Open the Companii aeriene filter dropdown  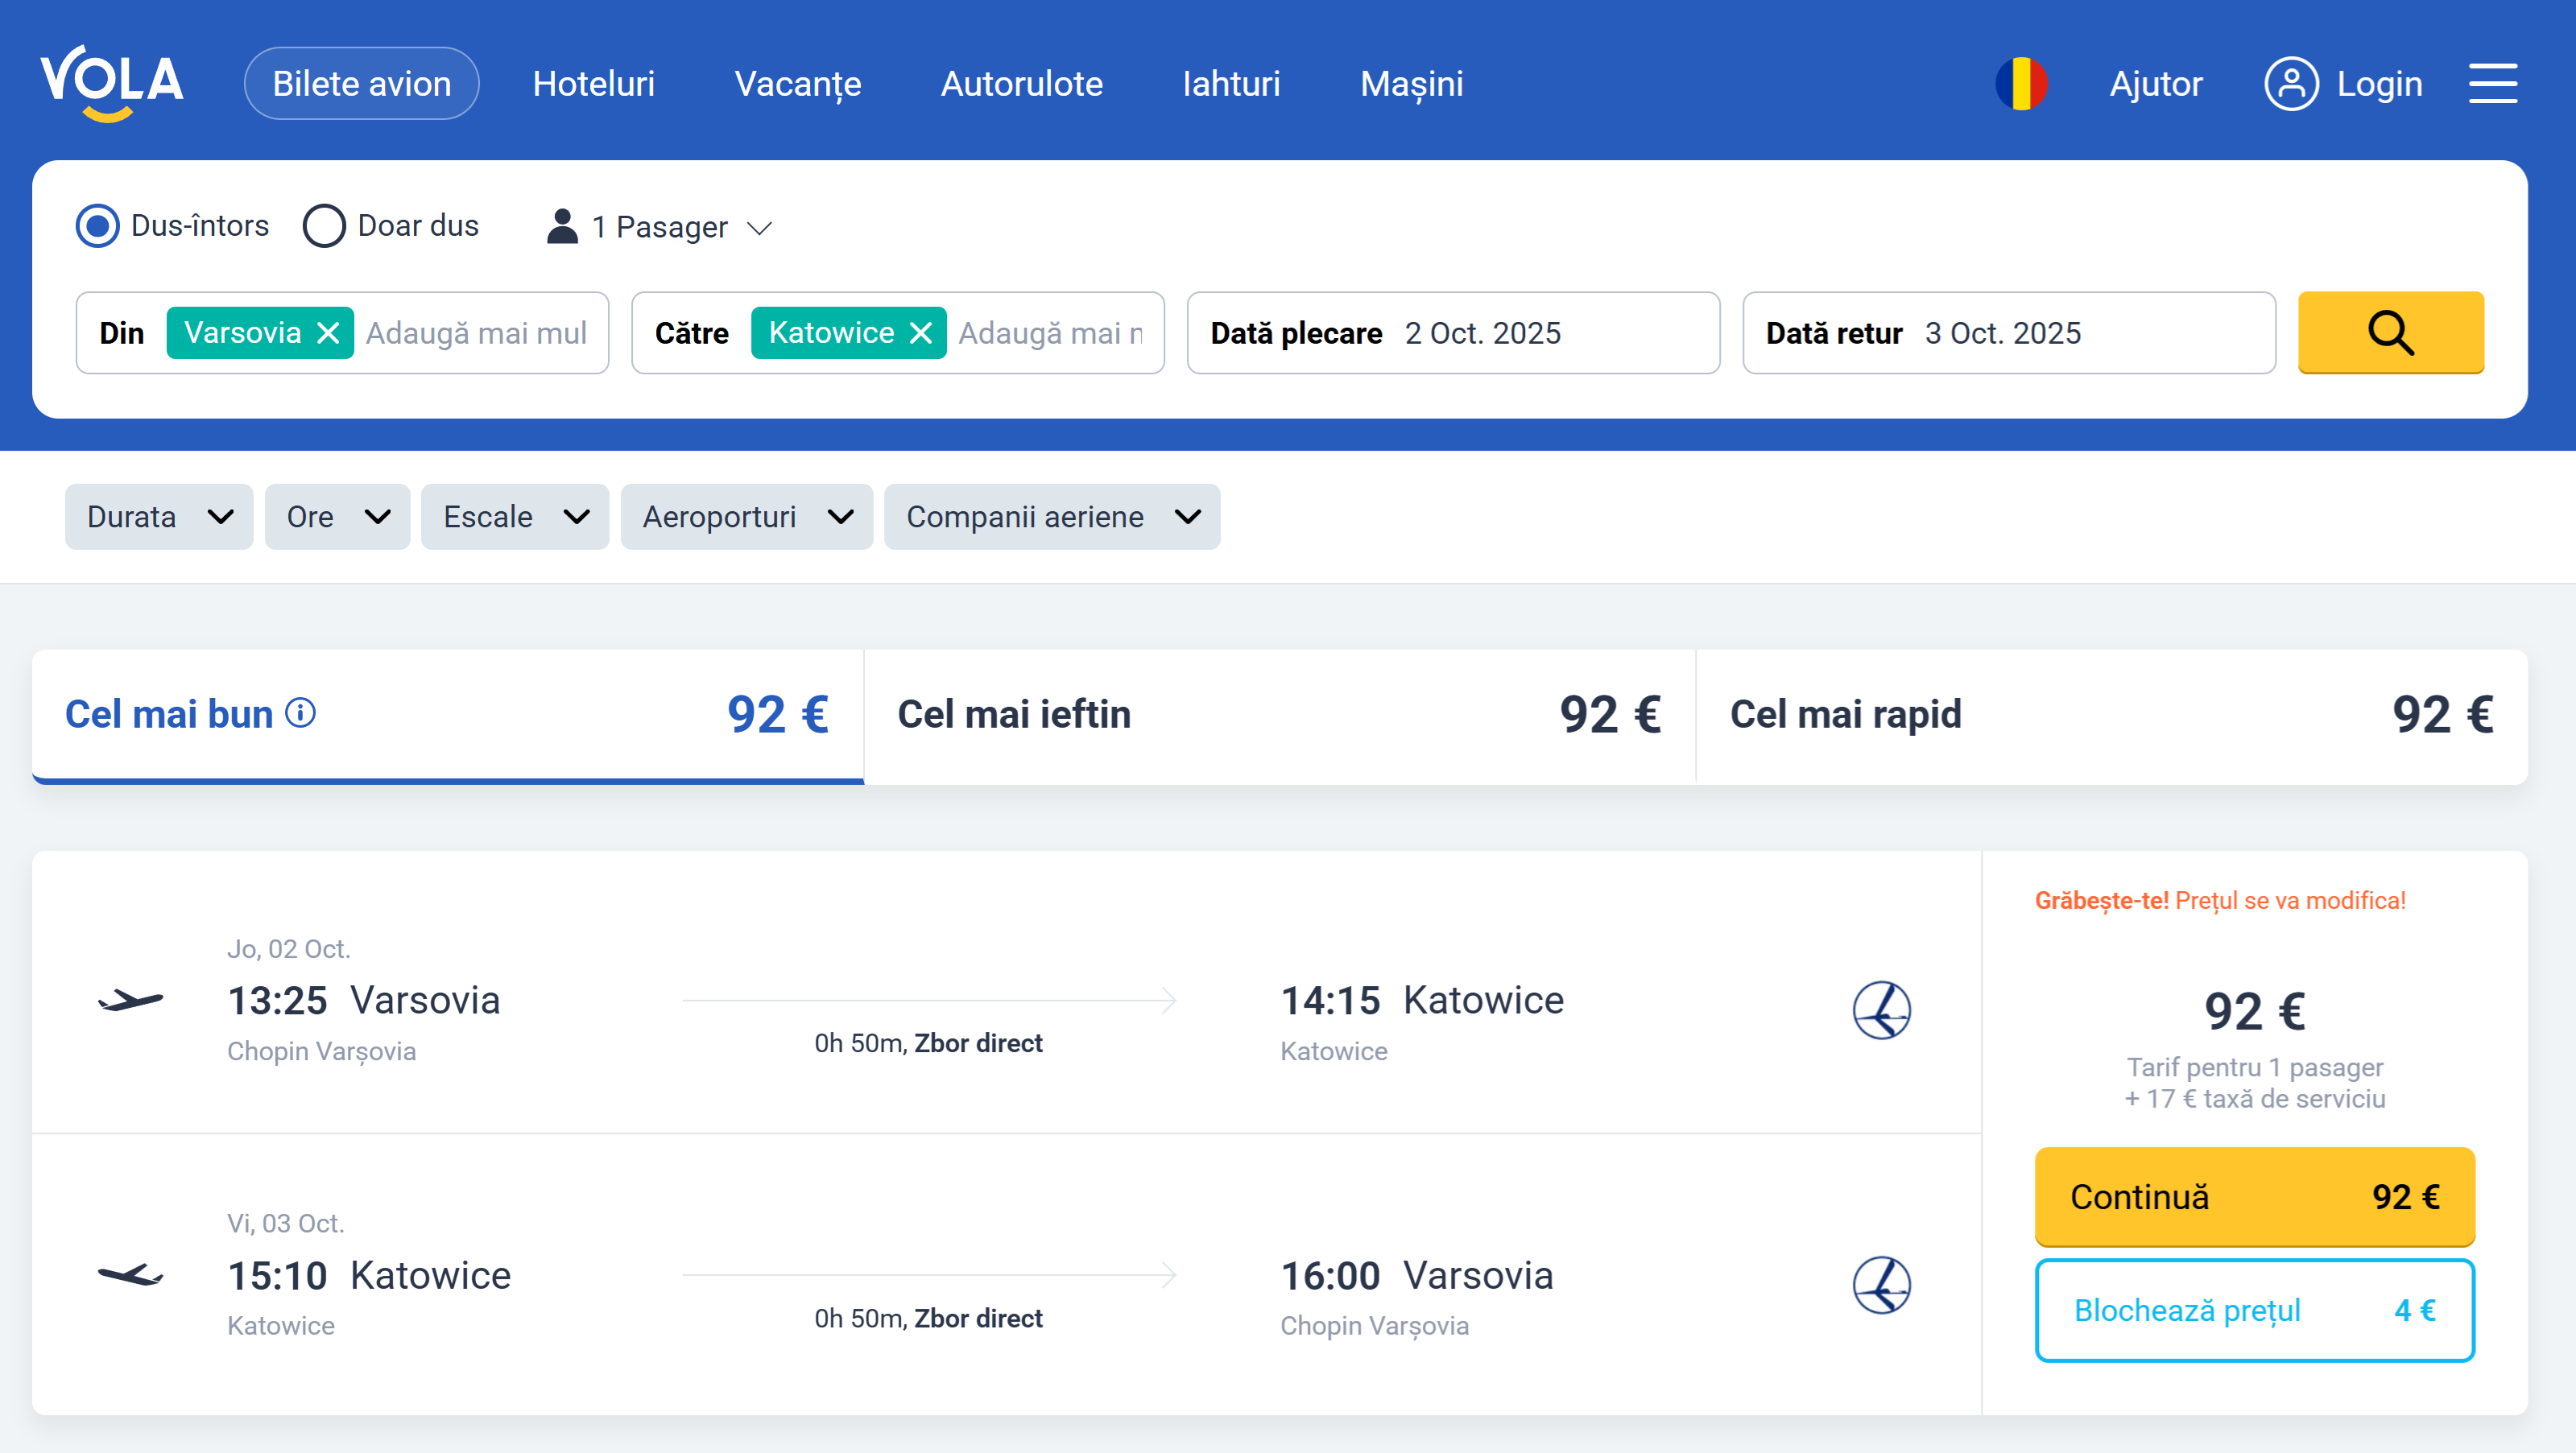(x=1051, y=516)
